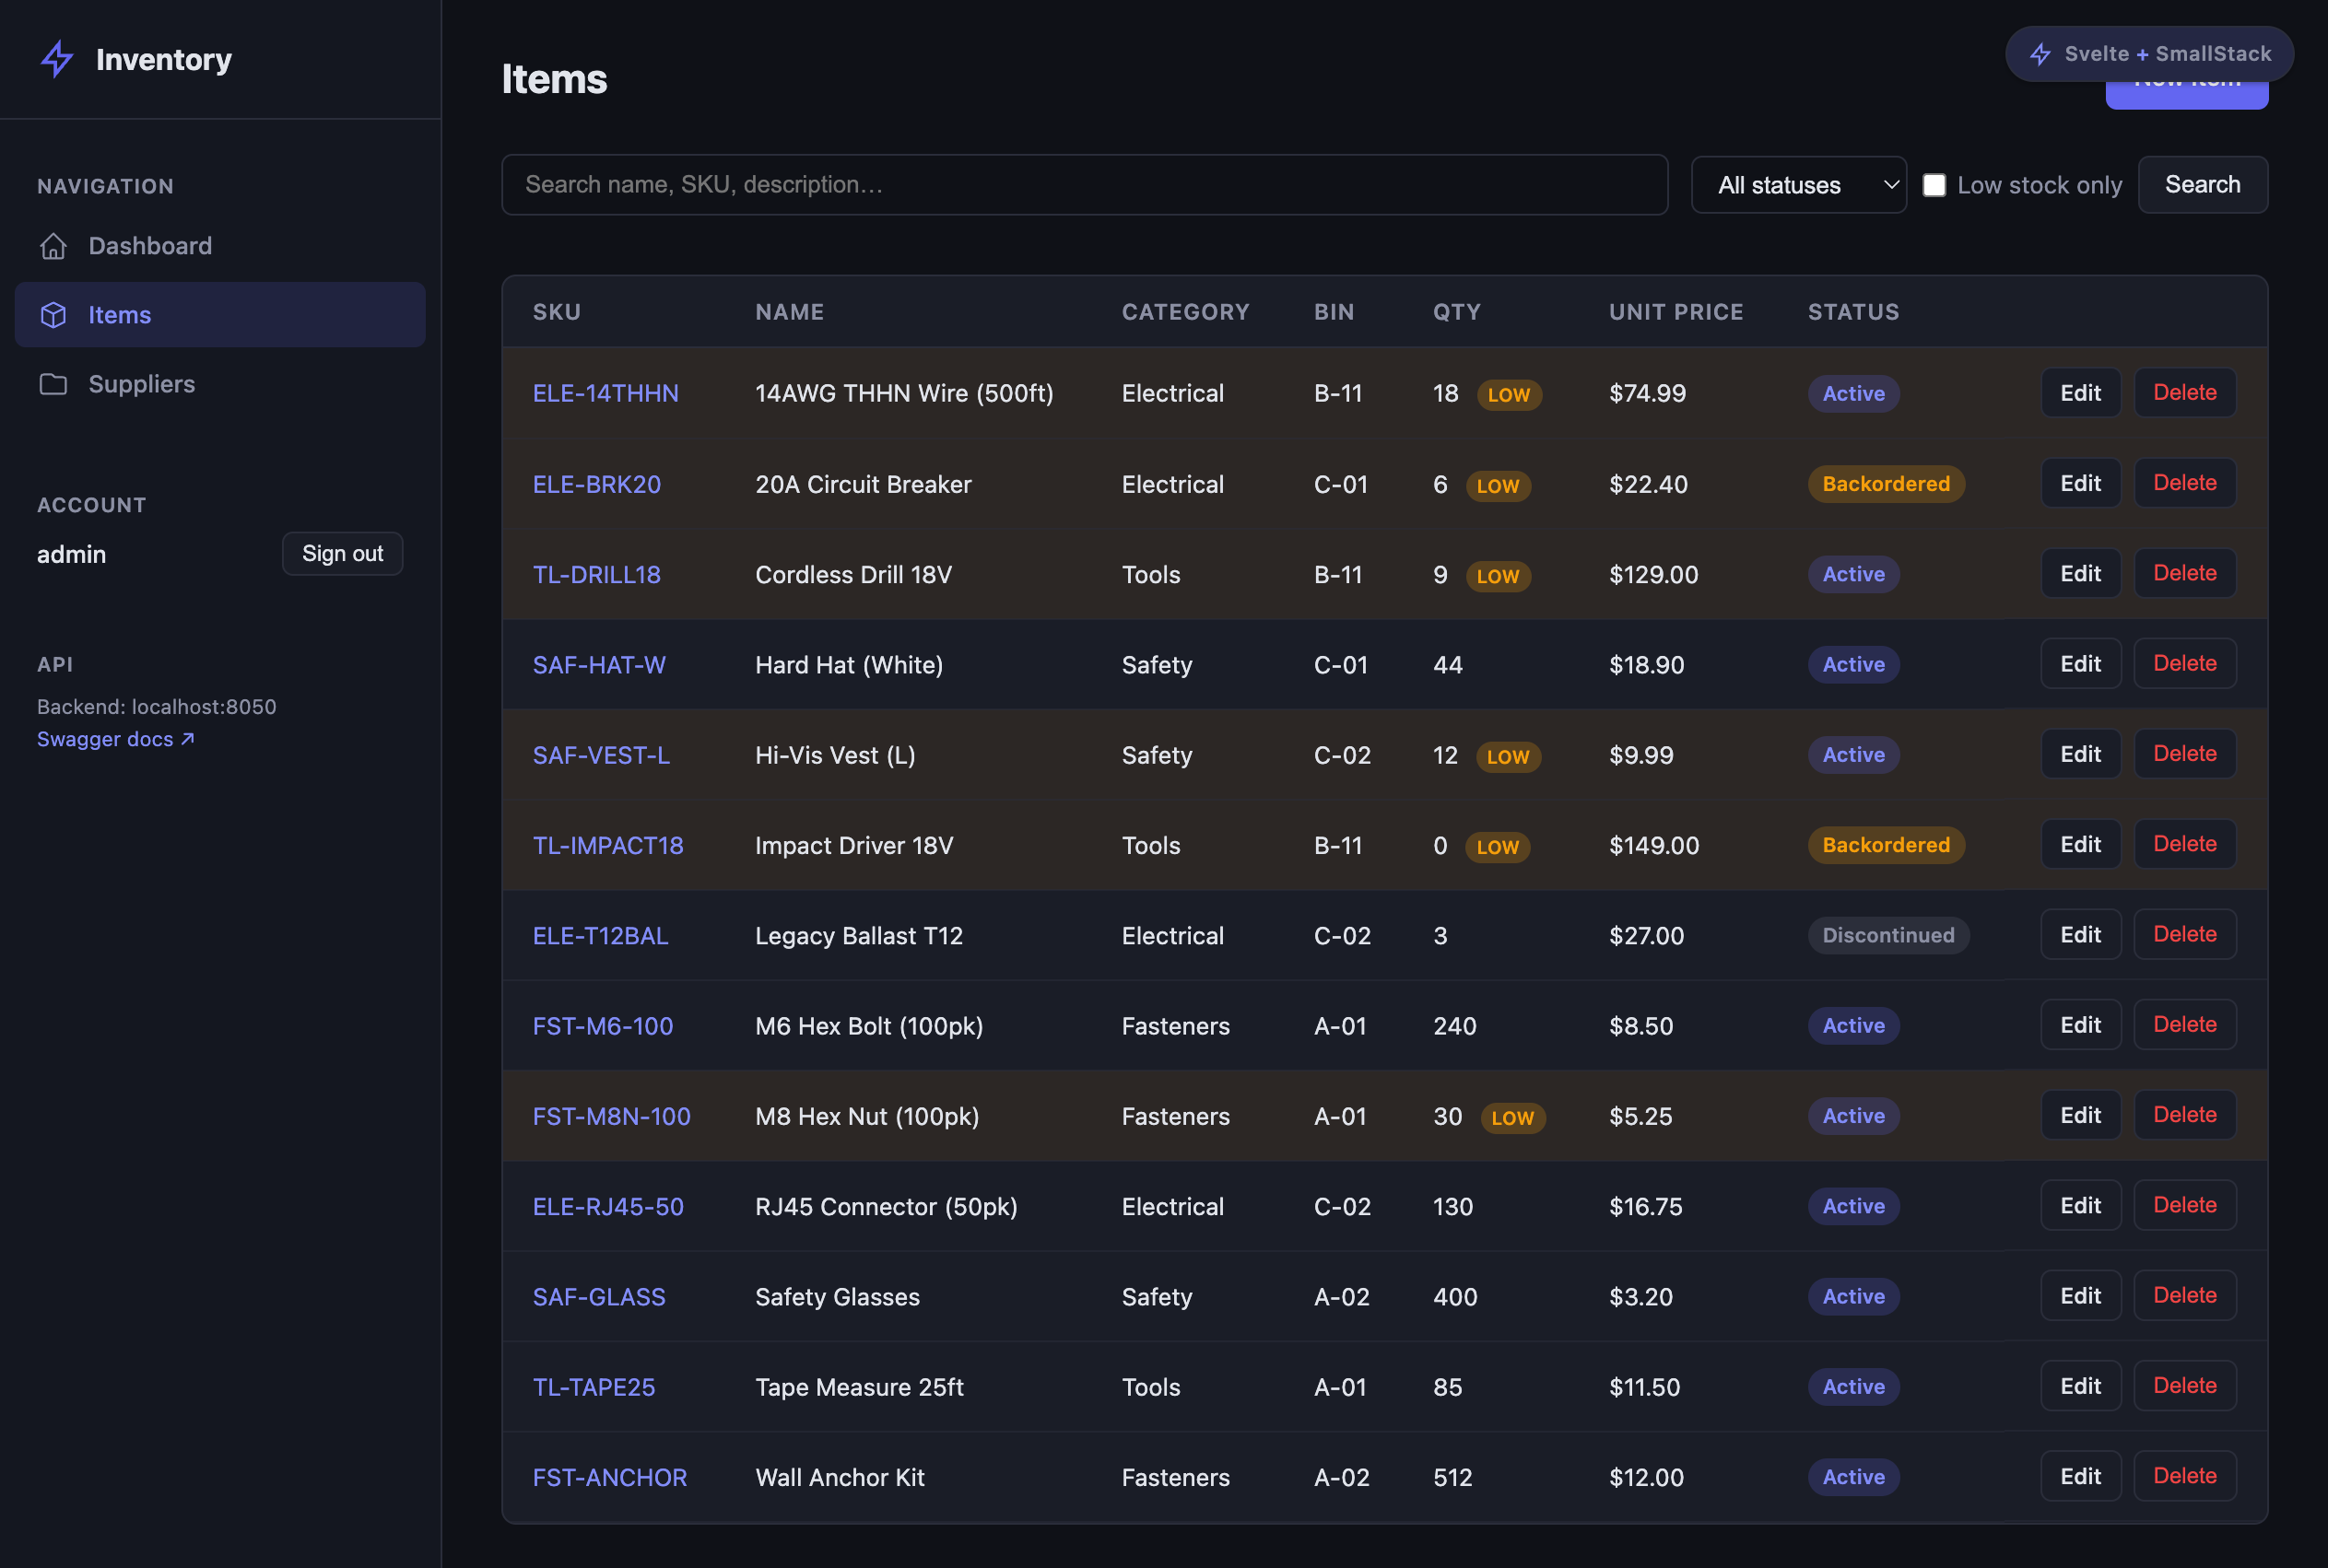Click the Swagger docs external arrow icon
2328x1568 pixels.
pos(187,739)
